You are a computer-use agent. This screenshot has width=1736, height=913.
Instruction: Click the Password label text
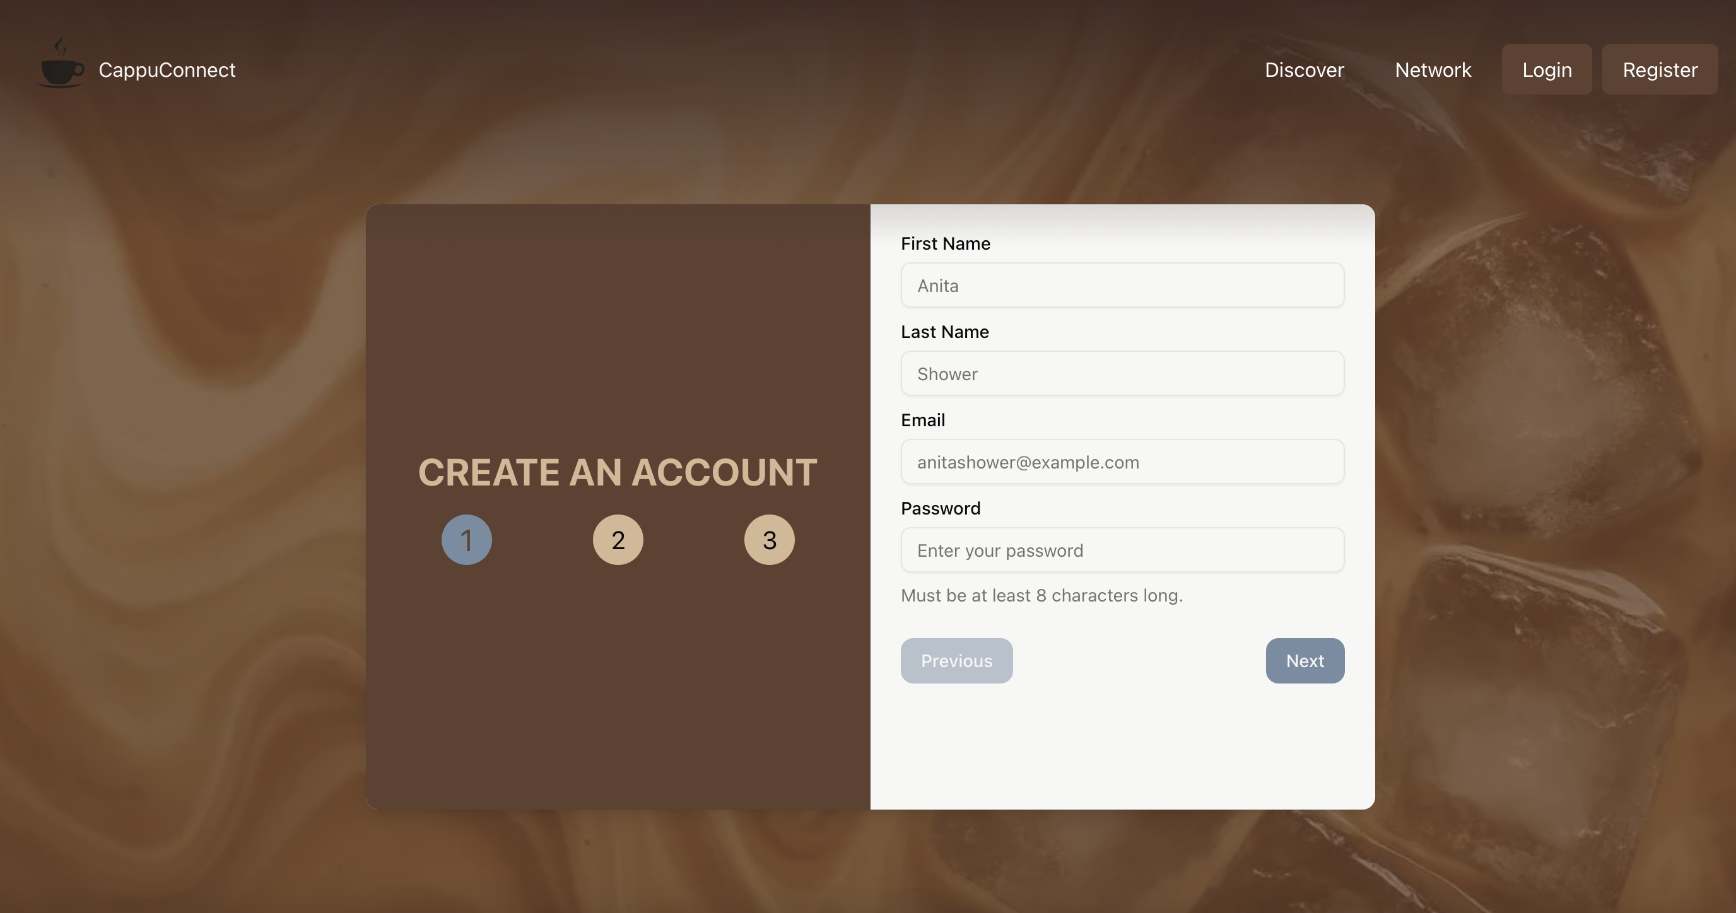pos(940,509)
